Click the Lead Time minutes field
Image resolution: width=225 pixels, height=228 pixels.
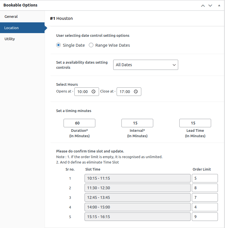click(195, 123)
